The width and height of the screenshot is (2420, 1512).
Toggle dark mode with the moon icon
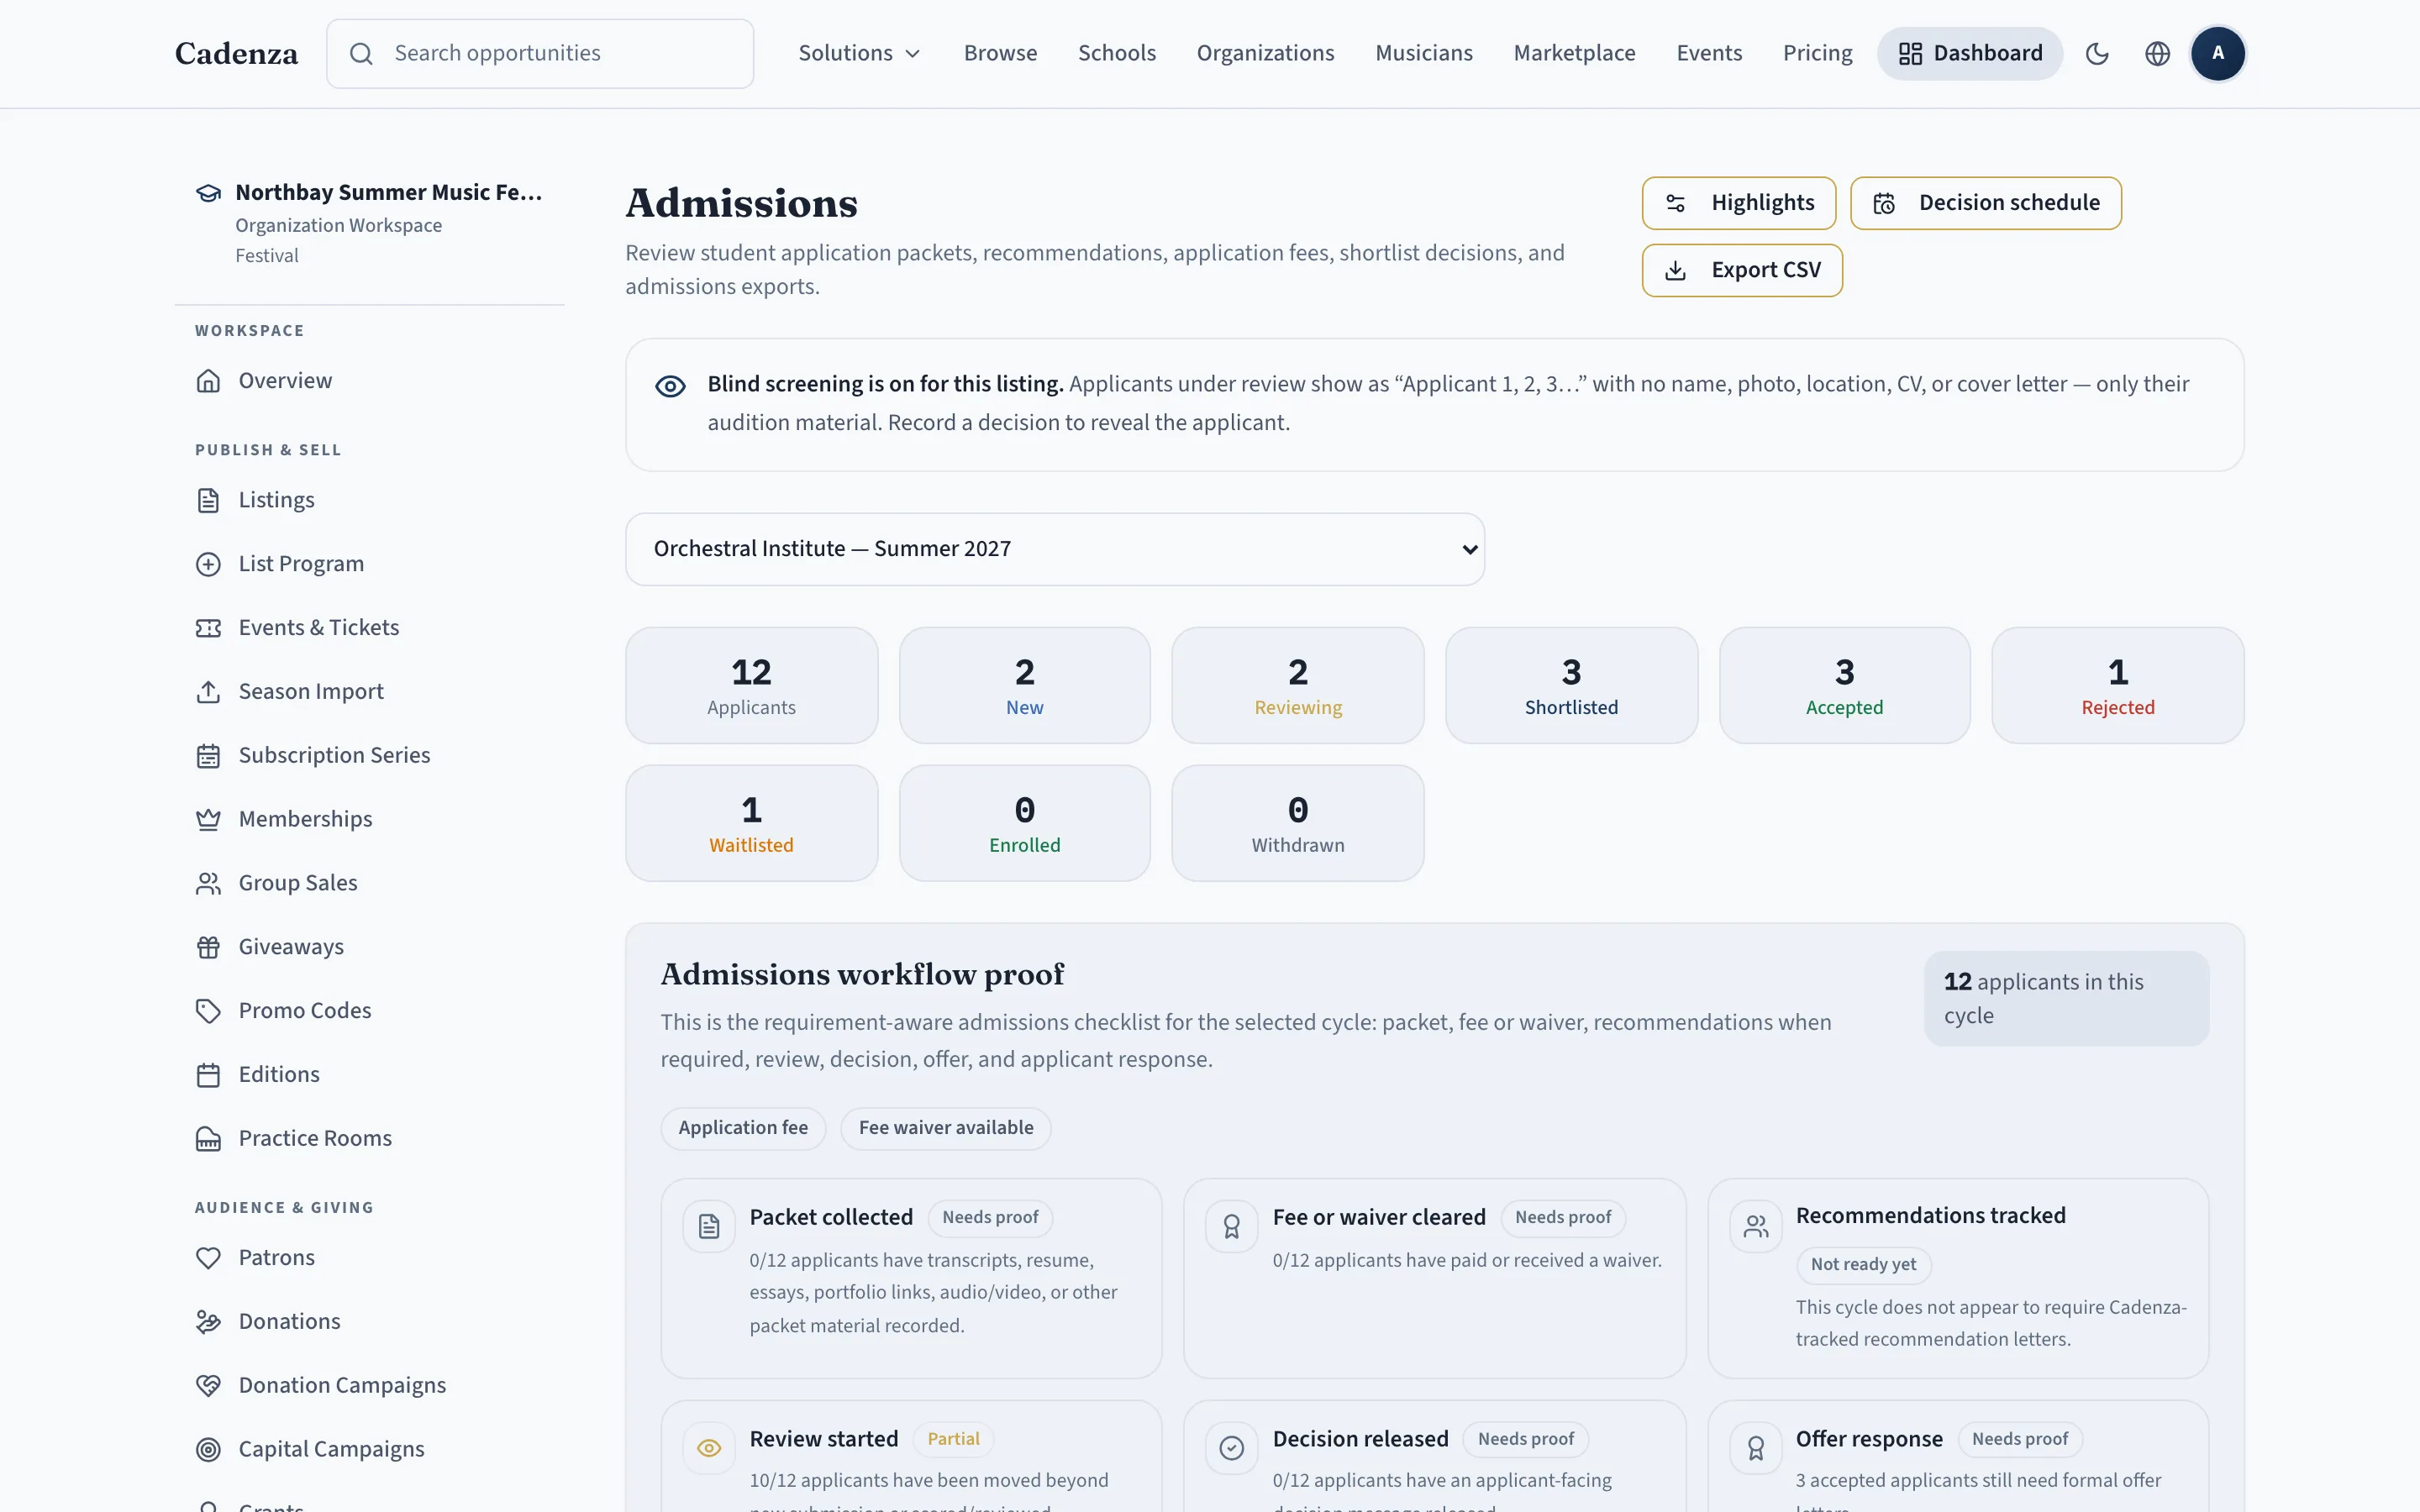point(2097,53)
